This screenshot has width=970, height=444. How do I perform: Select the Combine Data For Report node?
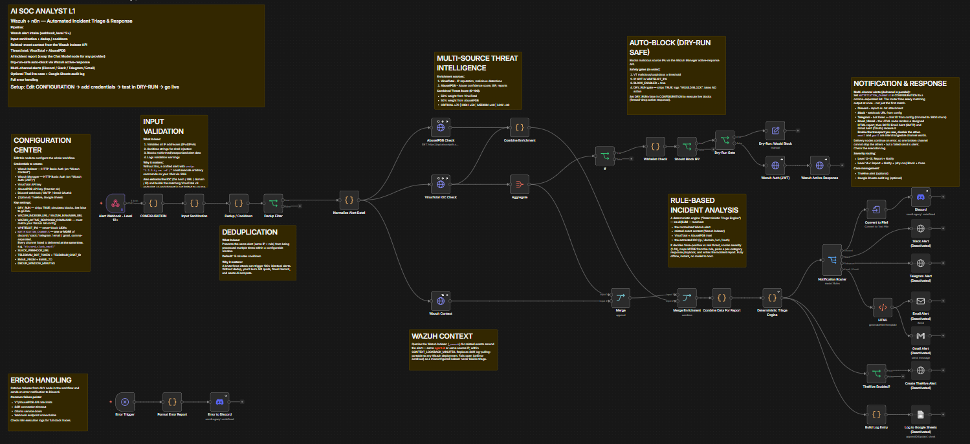pyautogui.click(x=721, y=297)
